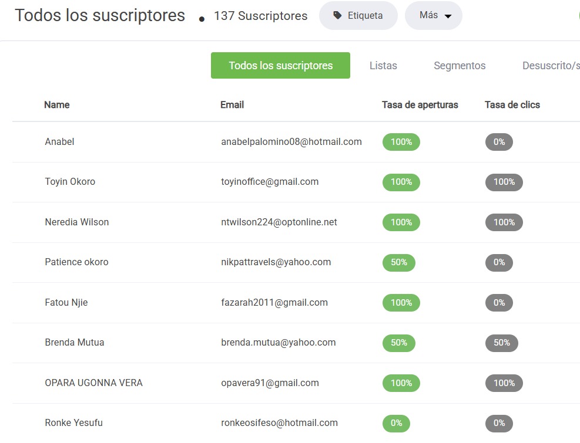This screenshot has width=580, height=443.
Task: Click Ronke Yesufu's 0% open rate badge
Action: [x=396, y=423]
